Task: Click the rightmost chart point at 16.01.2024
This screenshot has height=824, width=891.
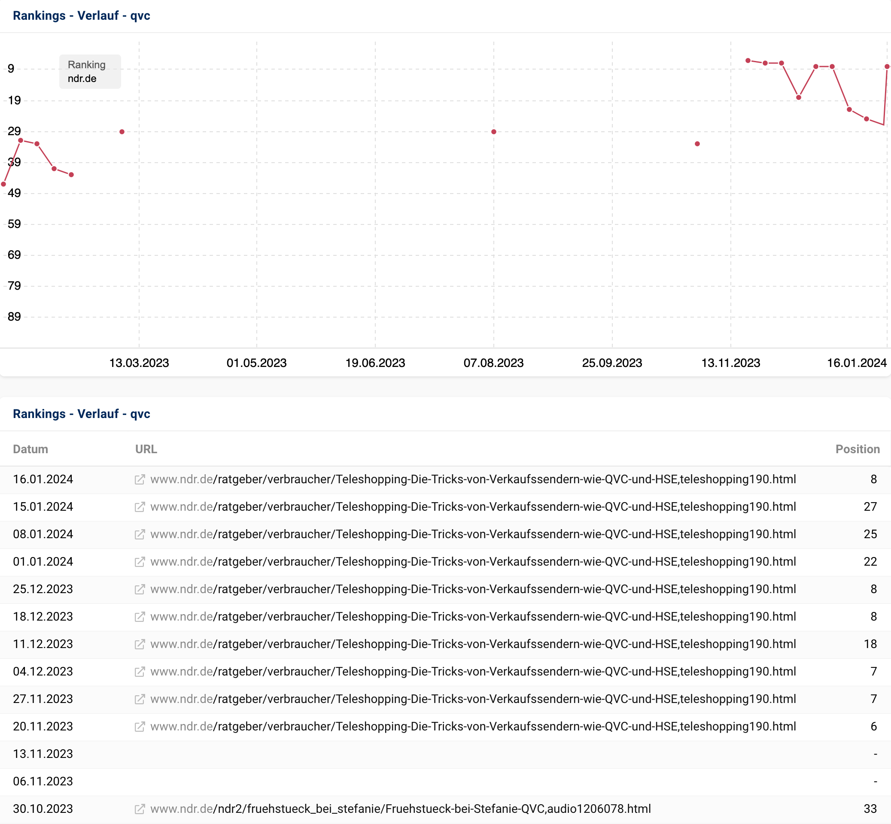Action: [887, 67]
